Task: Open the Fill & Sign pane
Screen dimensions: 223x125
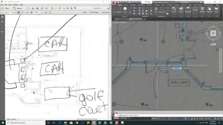Action: (x=94, y=12)
